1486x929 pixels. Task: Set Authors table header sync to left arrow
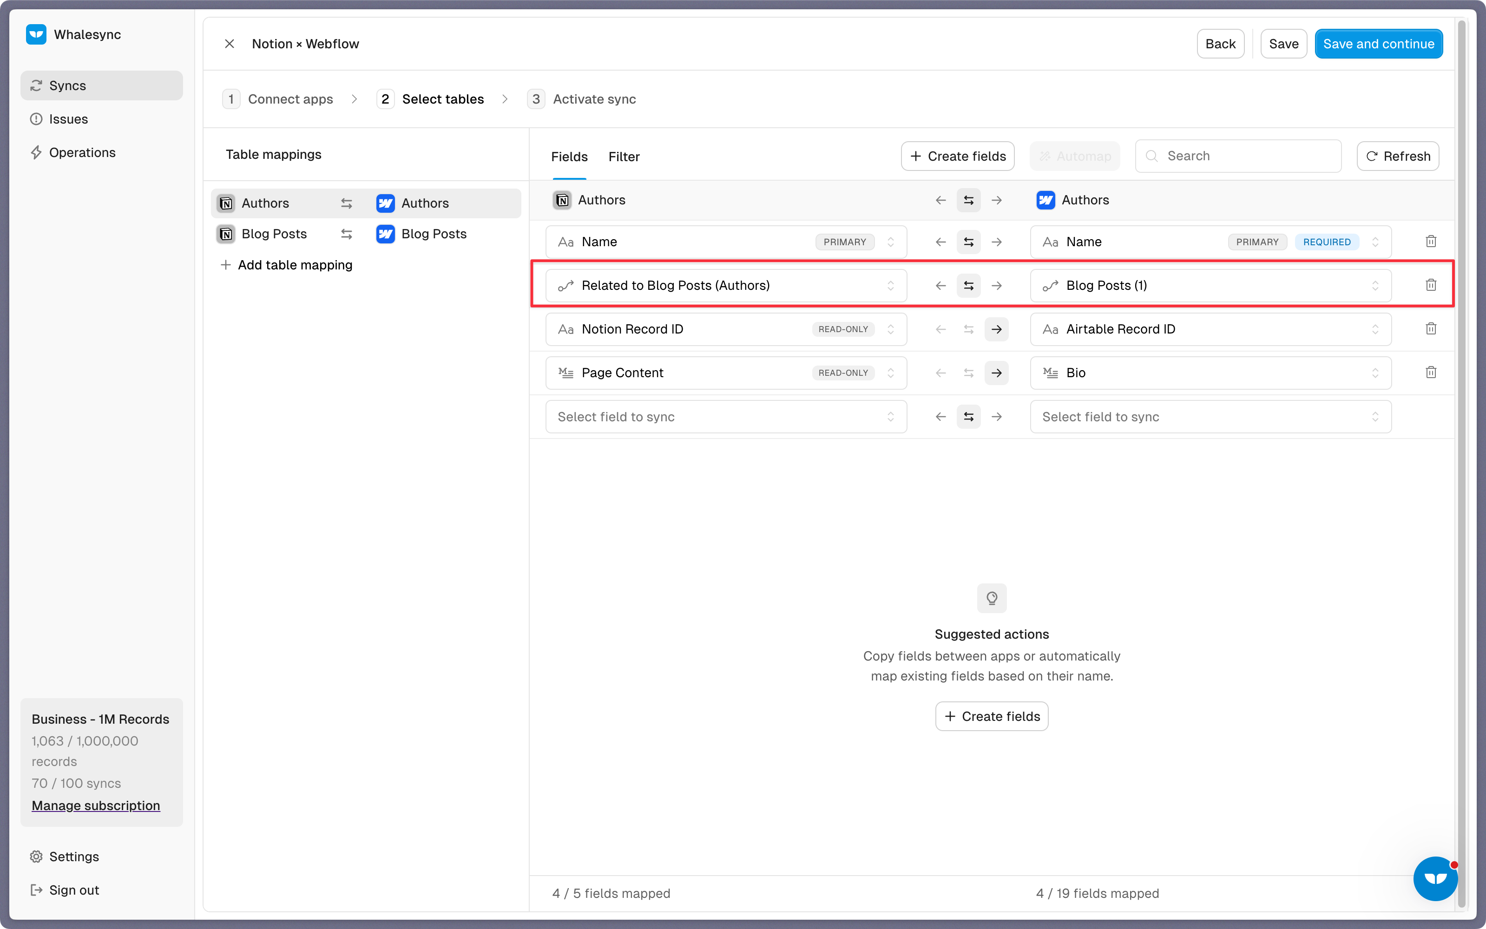point(940,200)
